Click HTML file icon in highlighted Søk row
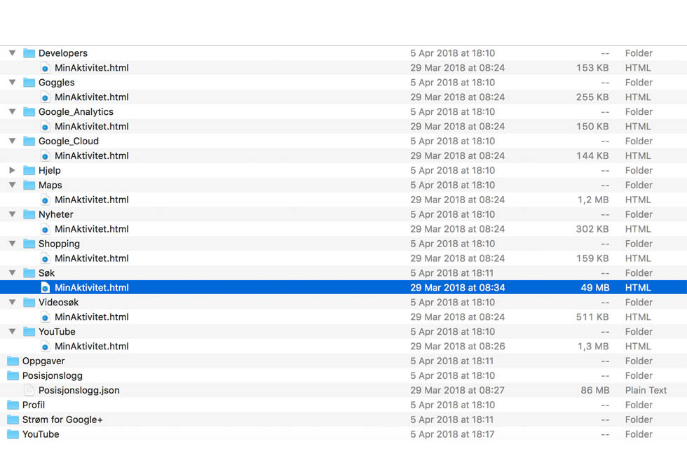Viewport: 687px width, 472px height. coord(45,288)
